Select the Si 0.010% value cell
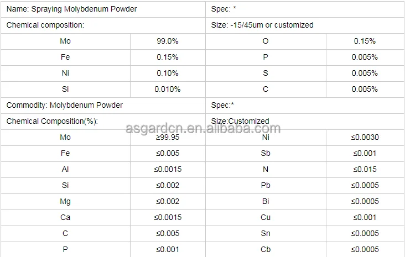The image size is (405, 257). click(x=167, y=89)
